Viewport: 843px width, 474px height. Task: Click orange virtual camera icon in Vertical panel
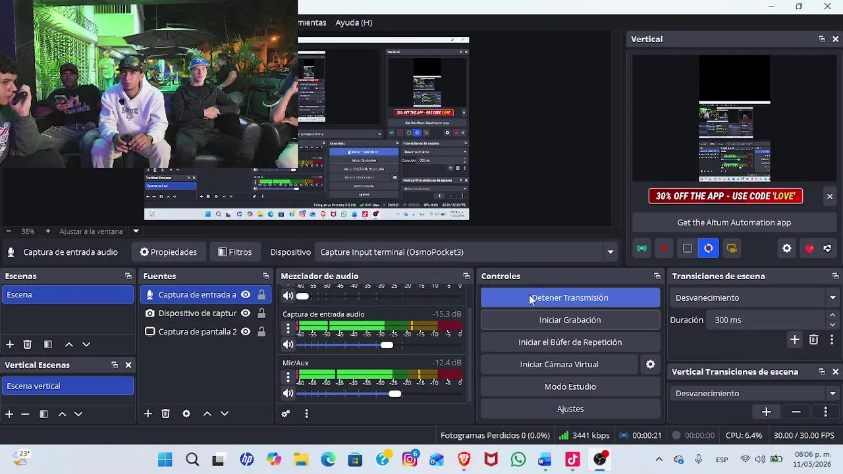(732, 248)
